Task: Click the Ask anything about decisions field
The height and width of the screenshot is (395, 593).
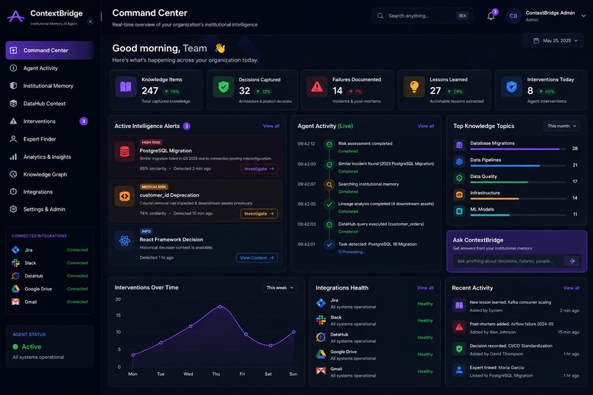Action: [x=508, y=261]
